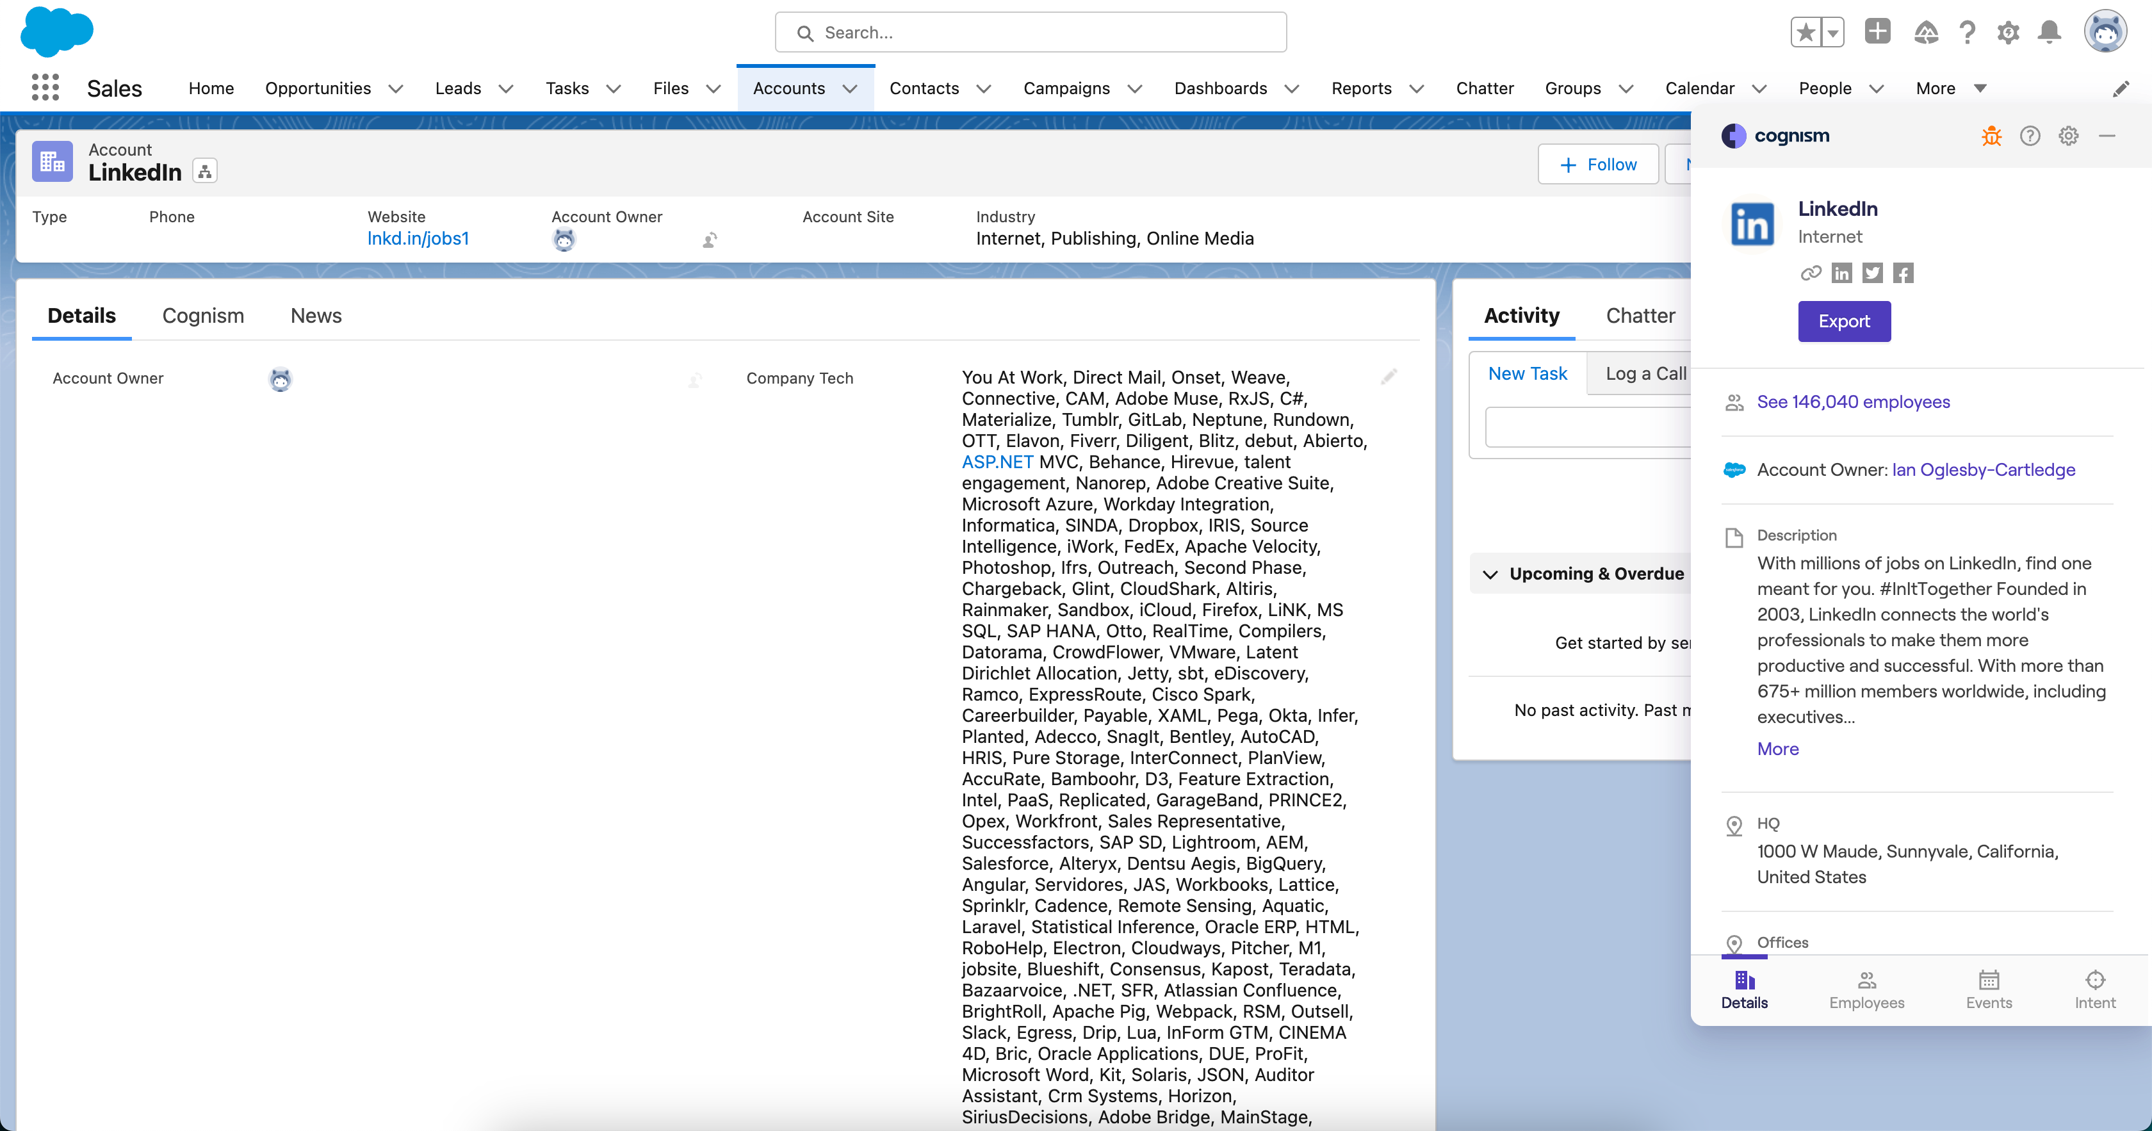This screenshot has height=1131, width=2152.
Task: Open the Global Actions plus icon
Action: [x=1877, y=32]
